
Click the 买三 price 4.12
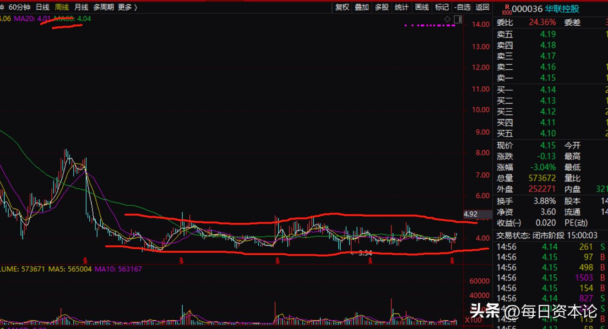[x=548, y=111]
